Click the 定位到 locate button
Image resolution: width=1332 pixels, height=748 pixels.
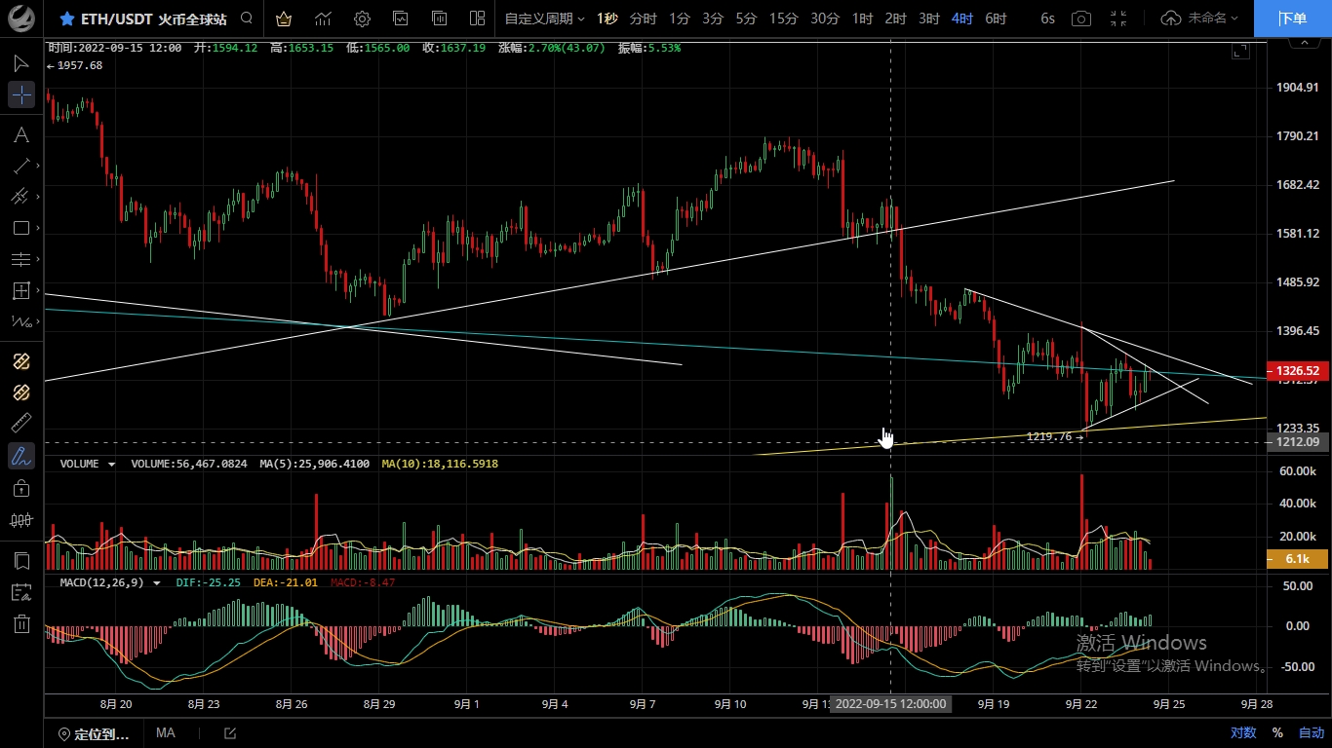[x=94, y=733]
